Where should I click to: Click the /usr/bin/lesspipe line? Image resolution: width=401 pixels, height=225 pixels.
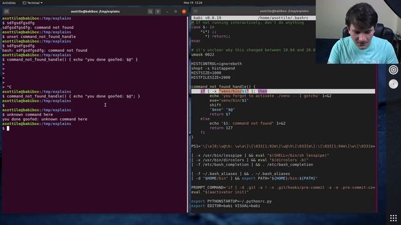click(260, 156)
